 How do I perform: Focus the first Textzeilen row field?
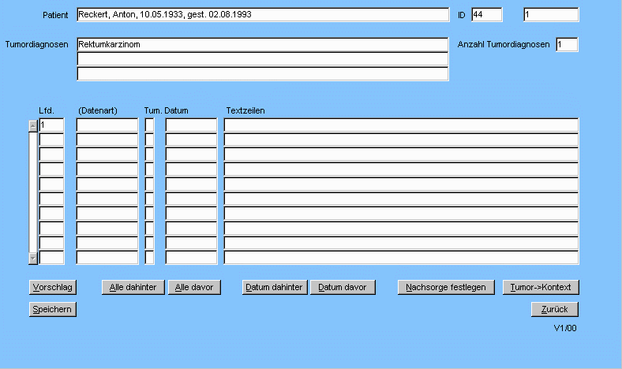pos(401,125)
